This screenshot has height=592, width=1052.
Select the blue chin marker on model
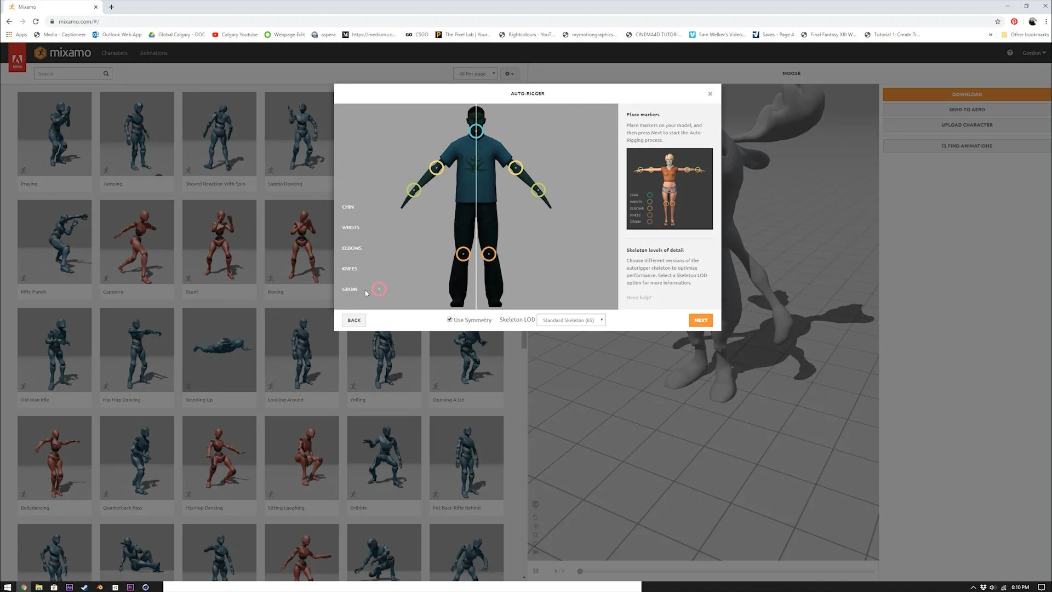click(476, 131)
